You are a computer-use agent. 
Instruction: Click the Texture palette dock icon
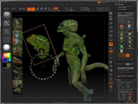[x=116, y=4]
